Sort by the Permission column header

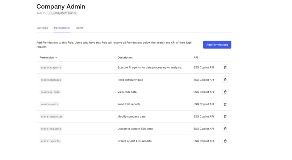[x=48, y=58]
